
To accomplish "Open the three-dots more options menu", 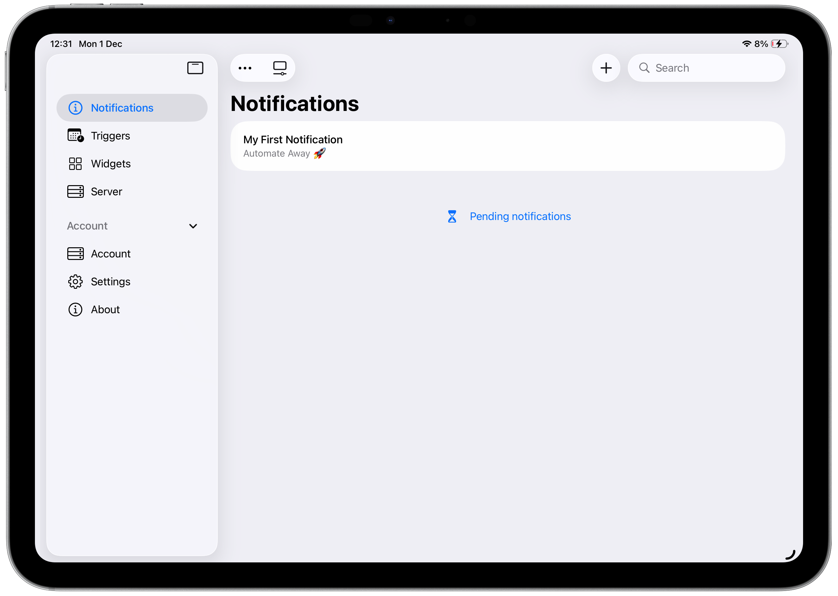I will pos(245,68).
